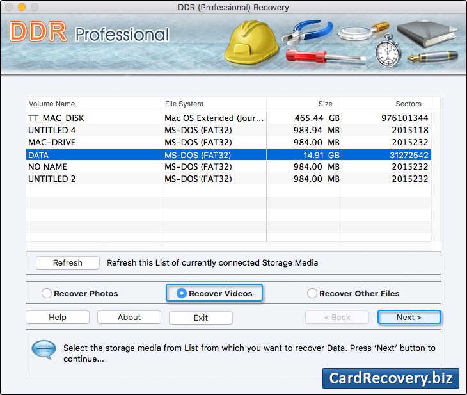Click the blue pliers icon in banner
467x395 pixels.
tap(307, 32)
